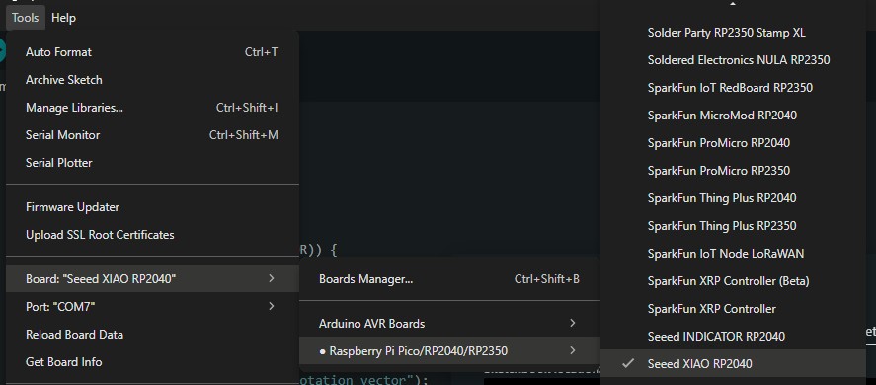Screen dimensions: 876x385
Task: Open Boards Manager
Action: [x=449, y=278]
